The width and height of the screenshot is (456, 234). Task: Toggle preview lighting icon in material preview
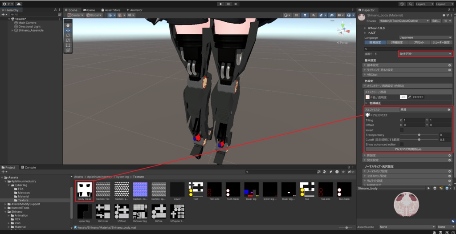(441, 188)
